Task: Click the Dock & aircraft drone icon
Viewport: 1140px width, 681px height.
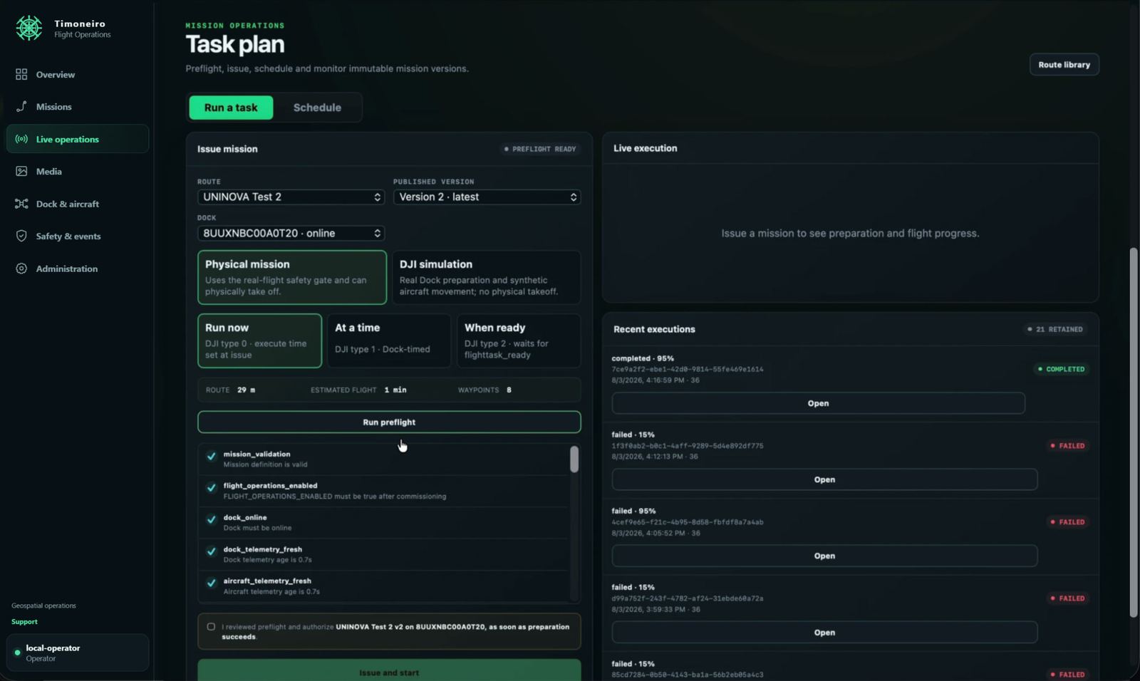Action: click(x=21, y=204)
